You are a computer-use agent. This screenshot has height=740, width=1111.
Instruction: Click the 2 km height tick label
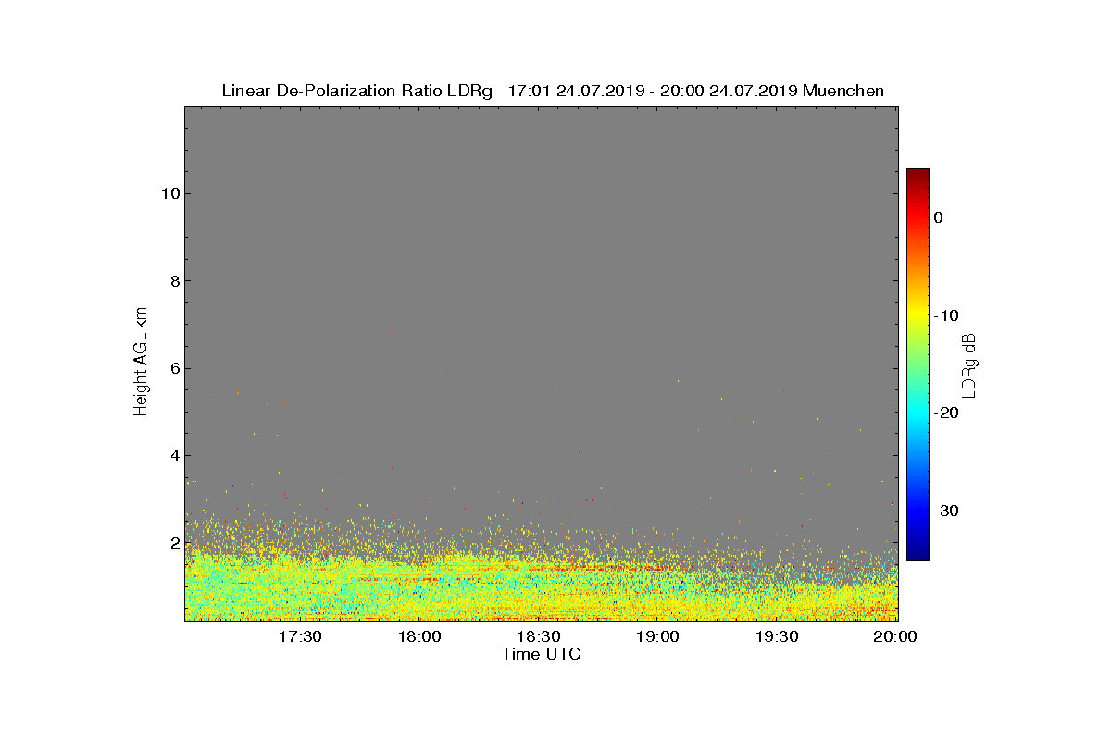point(174,542)
